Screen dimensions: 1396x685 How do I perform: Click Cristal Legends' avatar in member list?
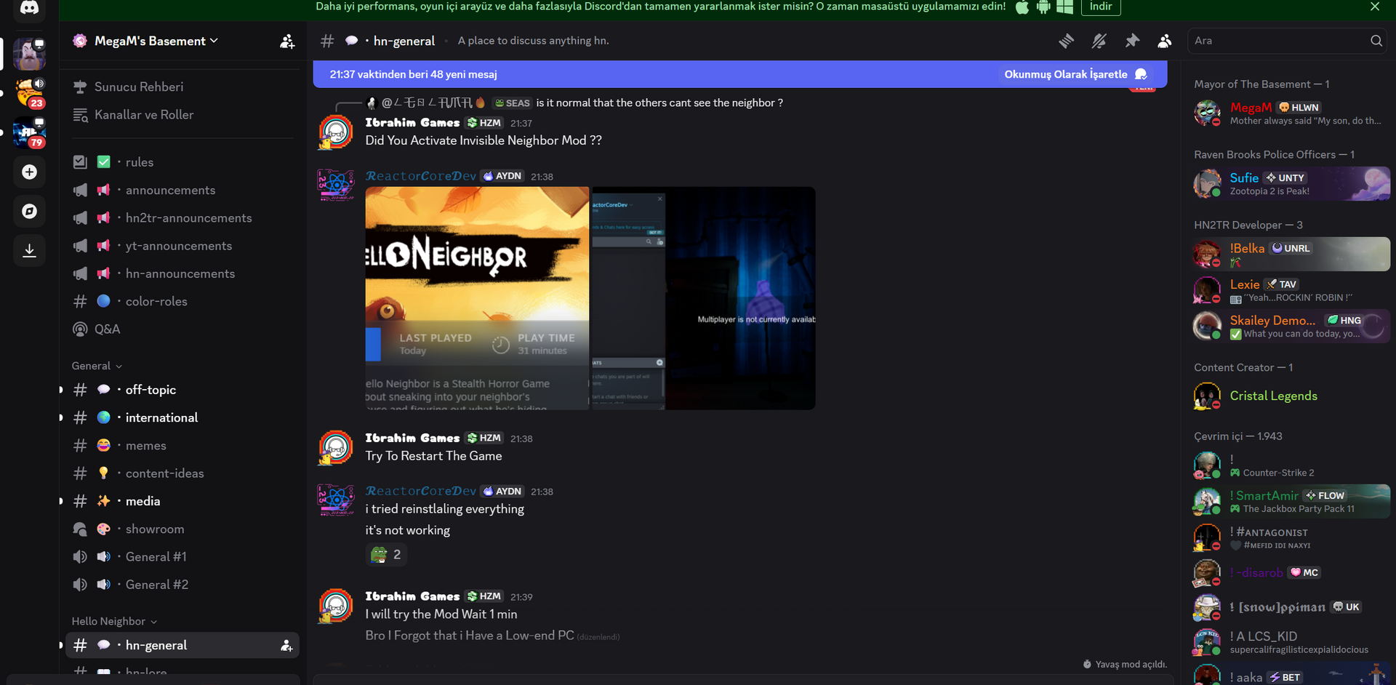(x=1207, y=396)
